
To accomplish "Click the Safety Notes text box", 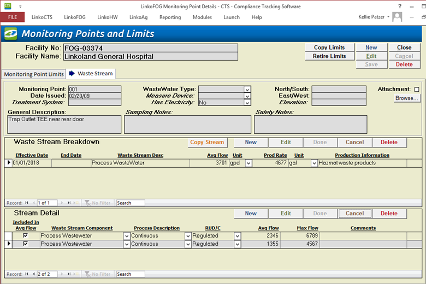I will [x=311, y=125].
